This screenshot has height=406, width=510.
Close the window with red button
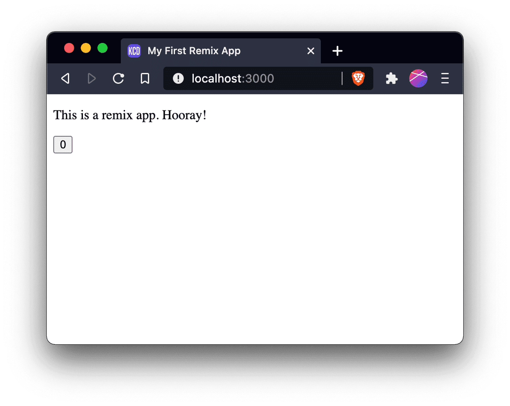[69, 48]
